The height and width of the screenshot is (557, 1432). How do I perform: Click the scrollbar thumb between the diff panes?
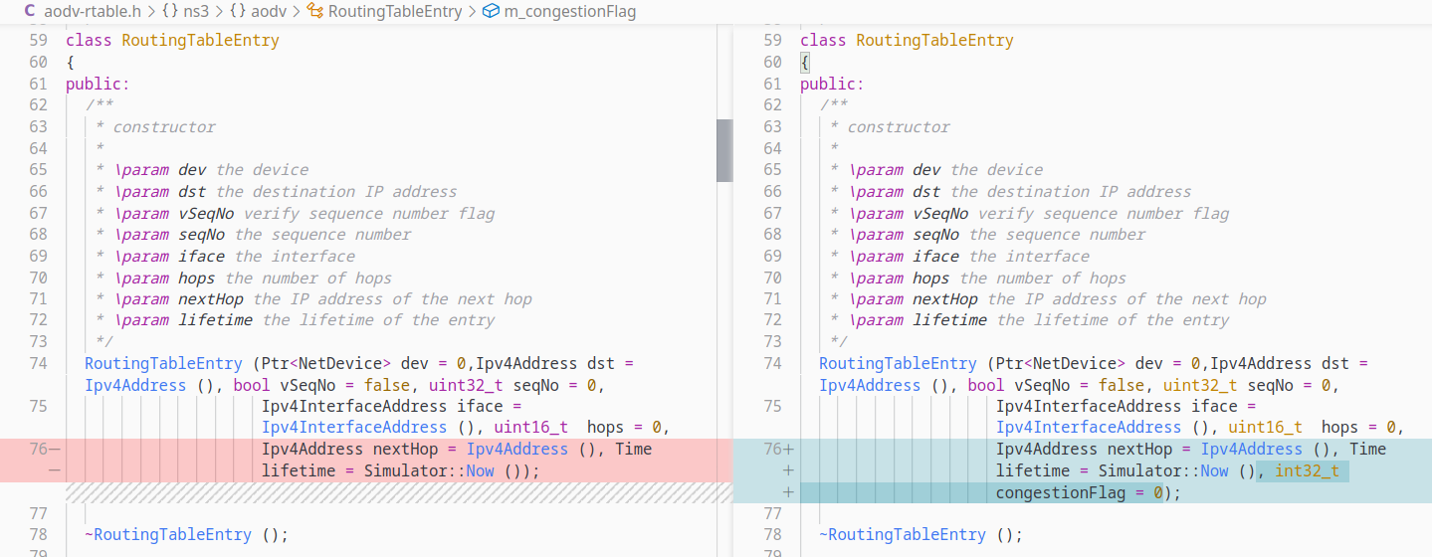[x=723, y=150]
